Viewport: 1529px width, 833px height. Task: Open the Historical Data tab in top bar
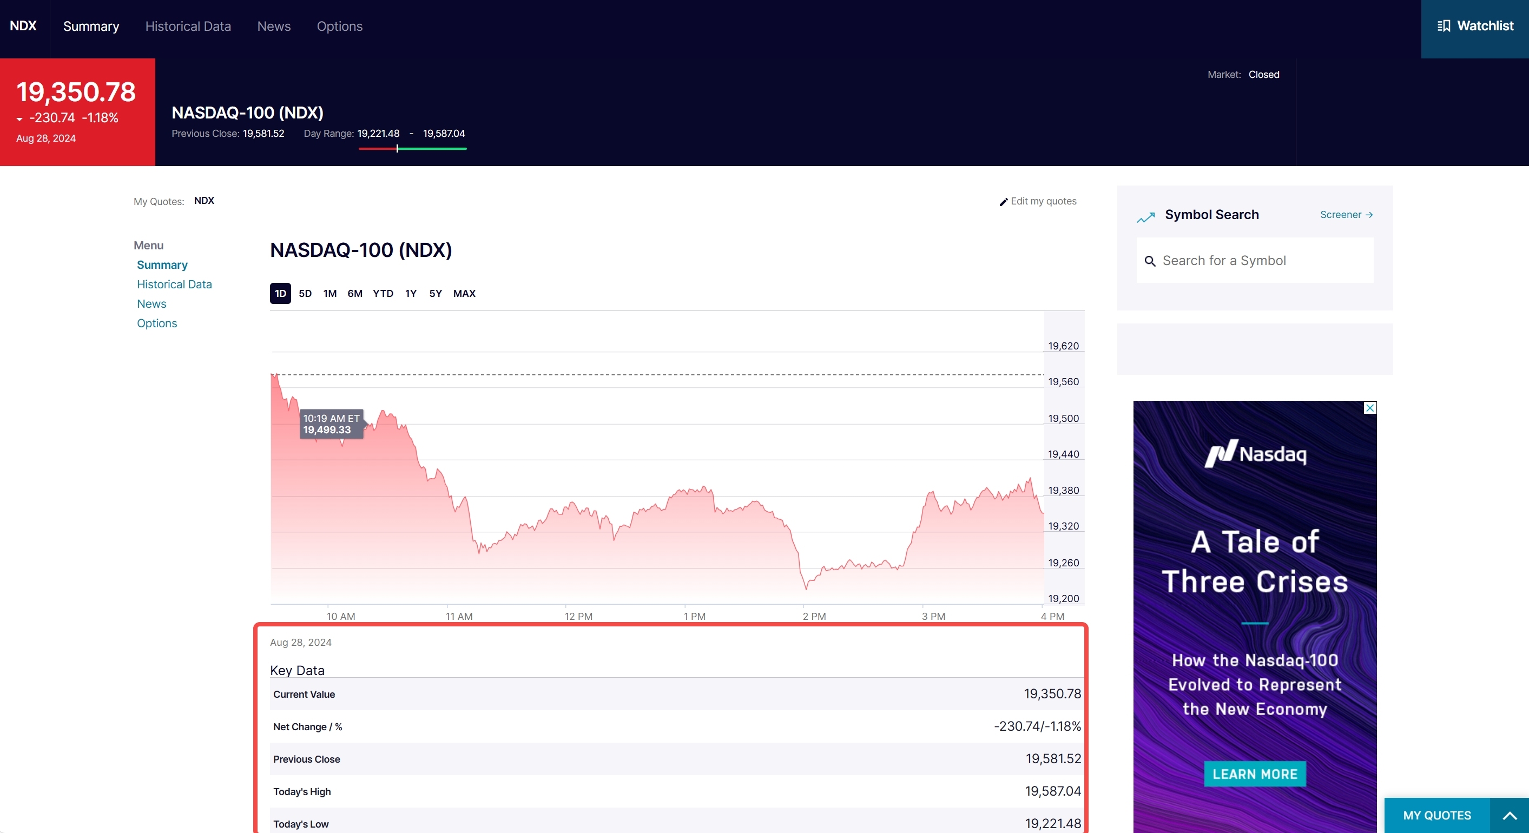coord(188,26)
